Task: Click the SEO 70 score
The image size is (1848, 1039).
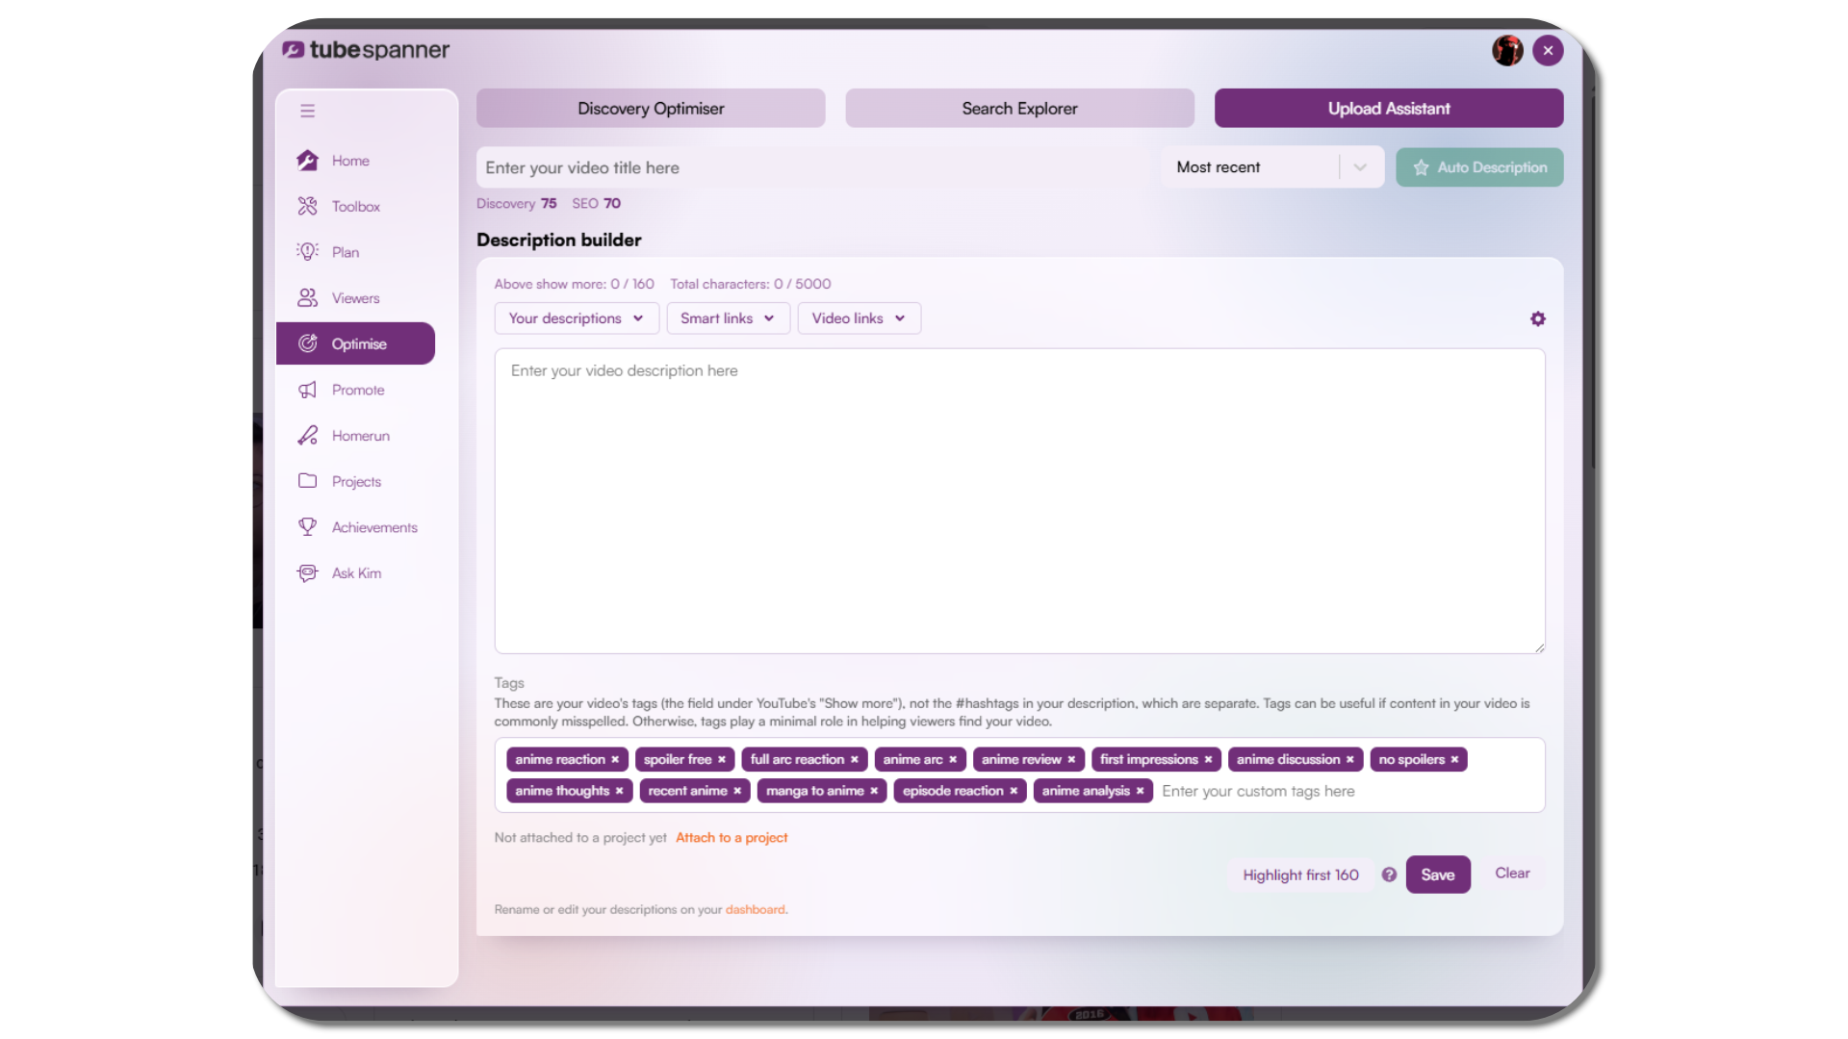Action: 597,204
